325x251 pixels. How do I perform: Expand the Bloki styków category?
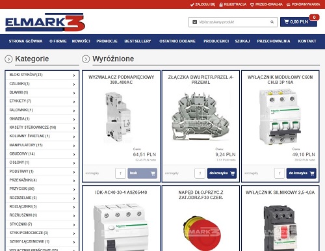pyautogui.click(x=74, y=75)
